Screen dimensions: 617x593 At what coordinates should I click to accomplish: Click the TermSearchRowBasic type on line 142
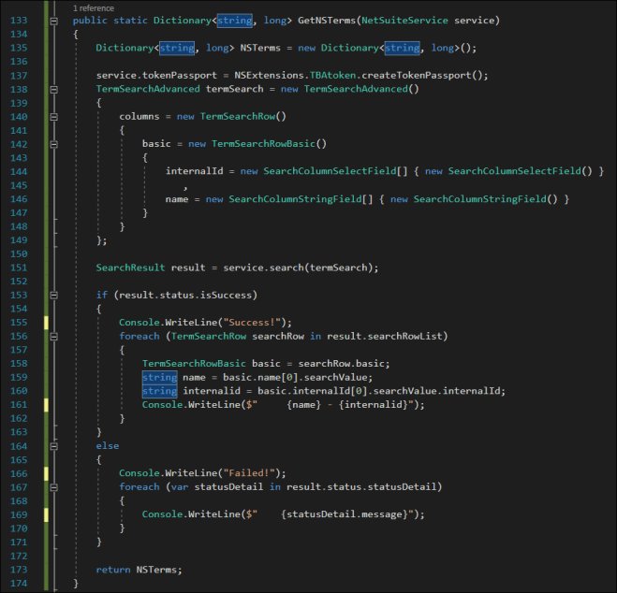tap(263, 144)
